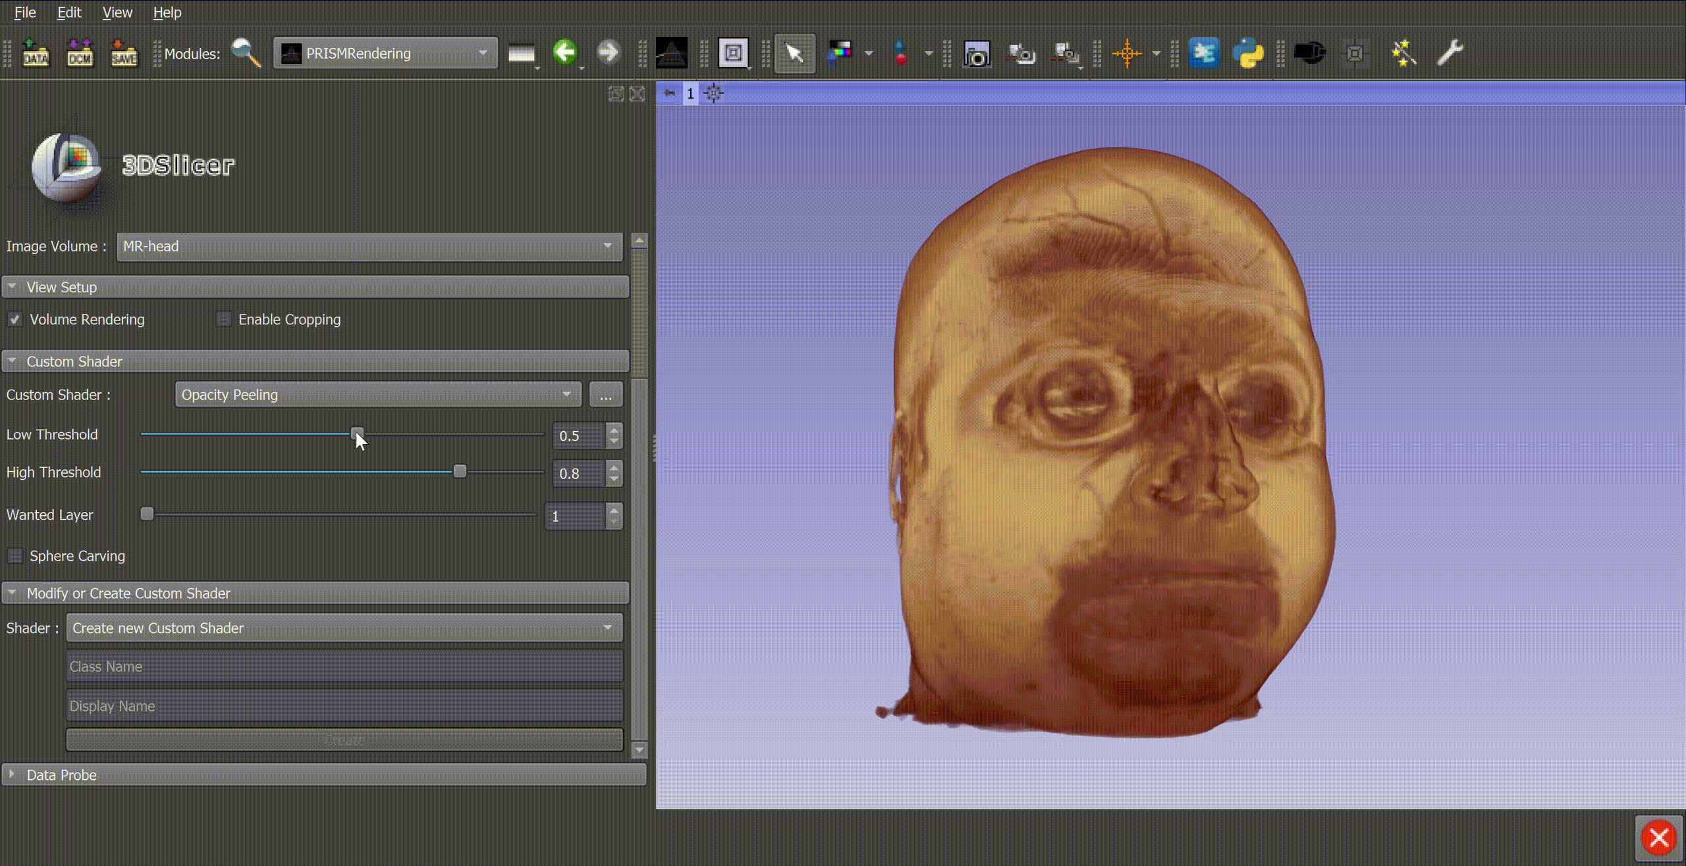The height and width of the screenshot is (866, 1686).
Task: Open the Help menu
Action: click(x=167, y=13)
